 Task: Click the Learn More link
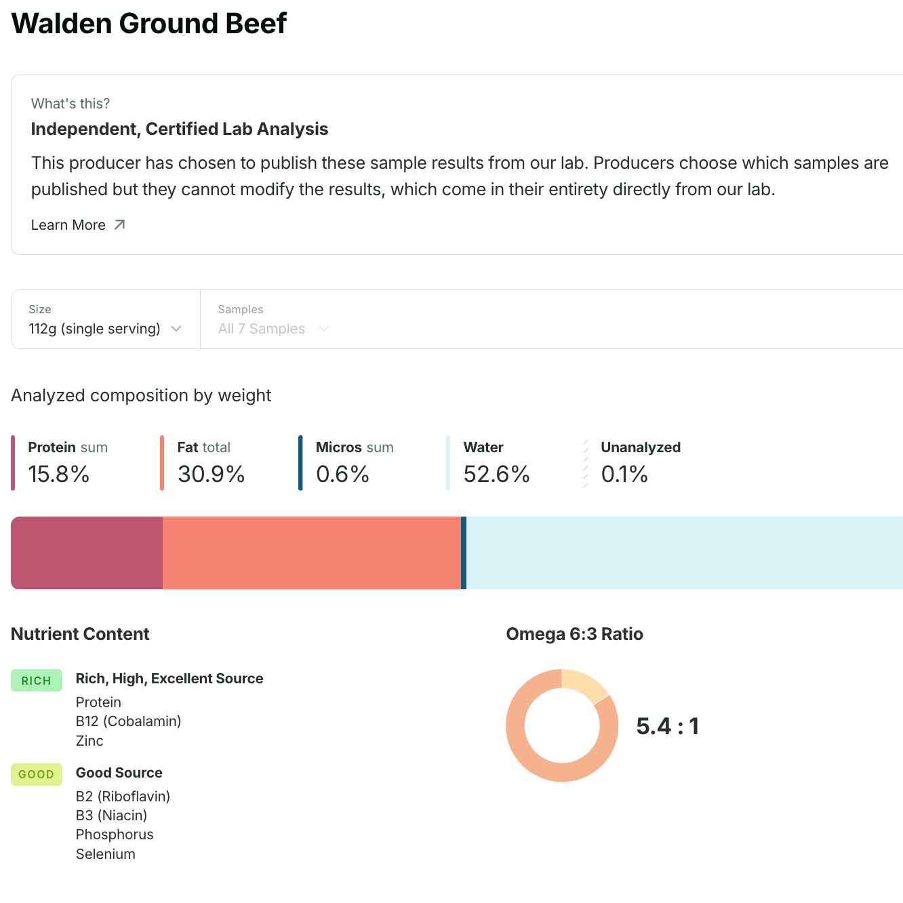point(68,224)
